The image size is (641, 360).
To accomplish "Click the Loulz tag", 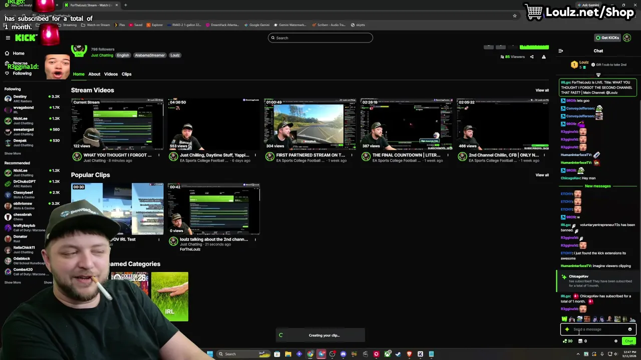I will click(x=175, y=55).
